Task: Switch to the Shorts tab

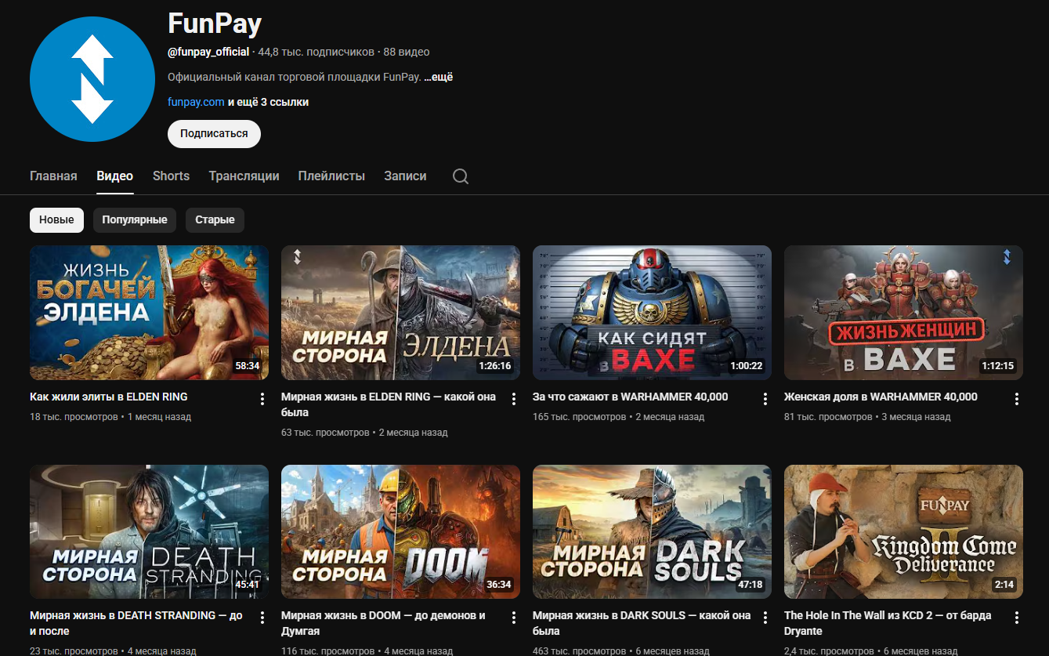Action: click(171, 176)
